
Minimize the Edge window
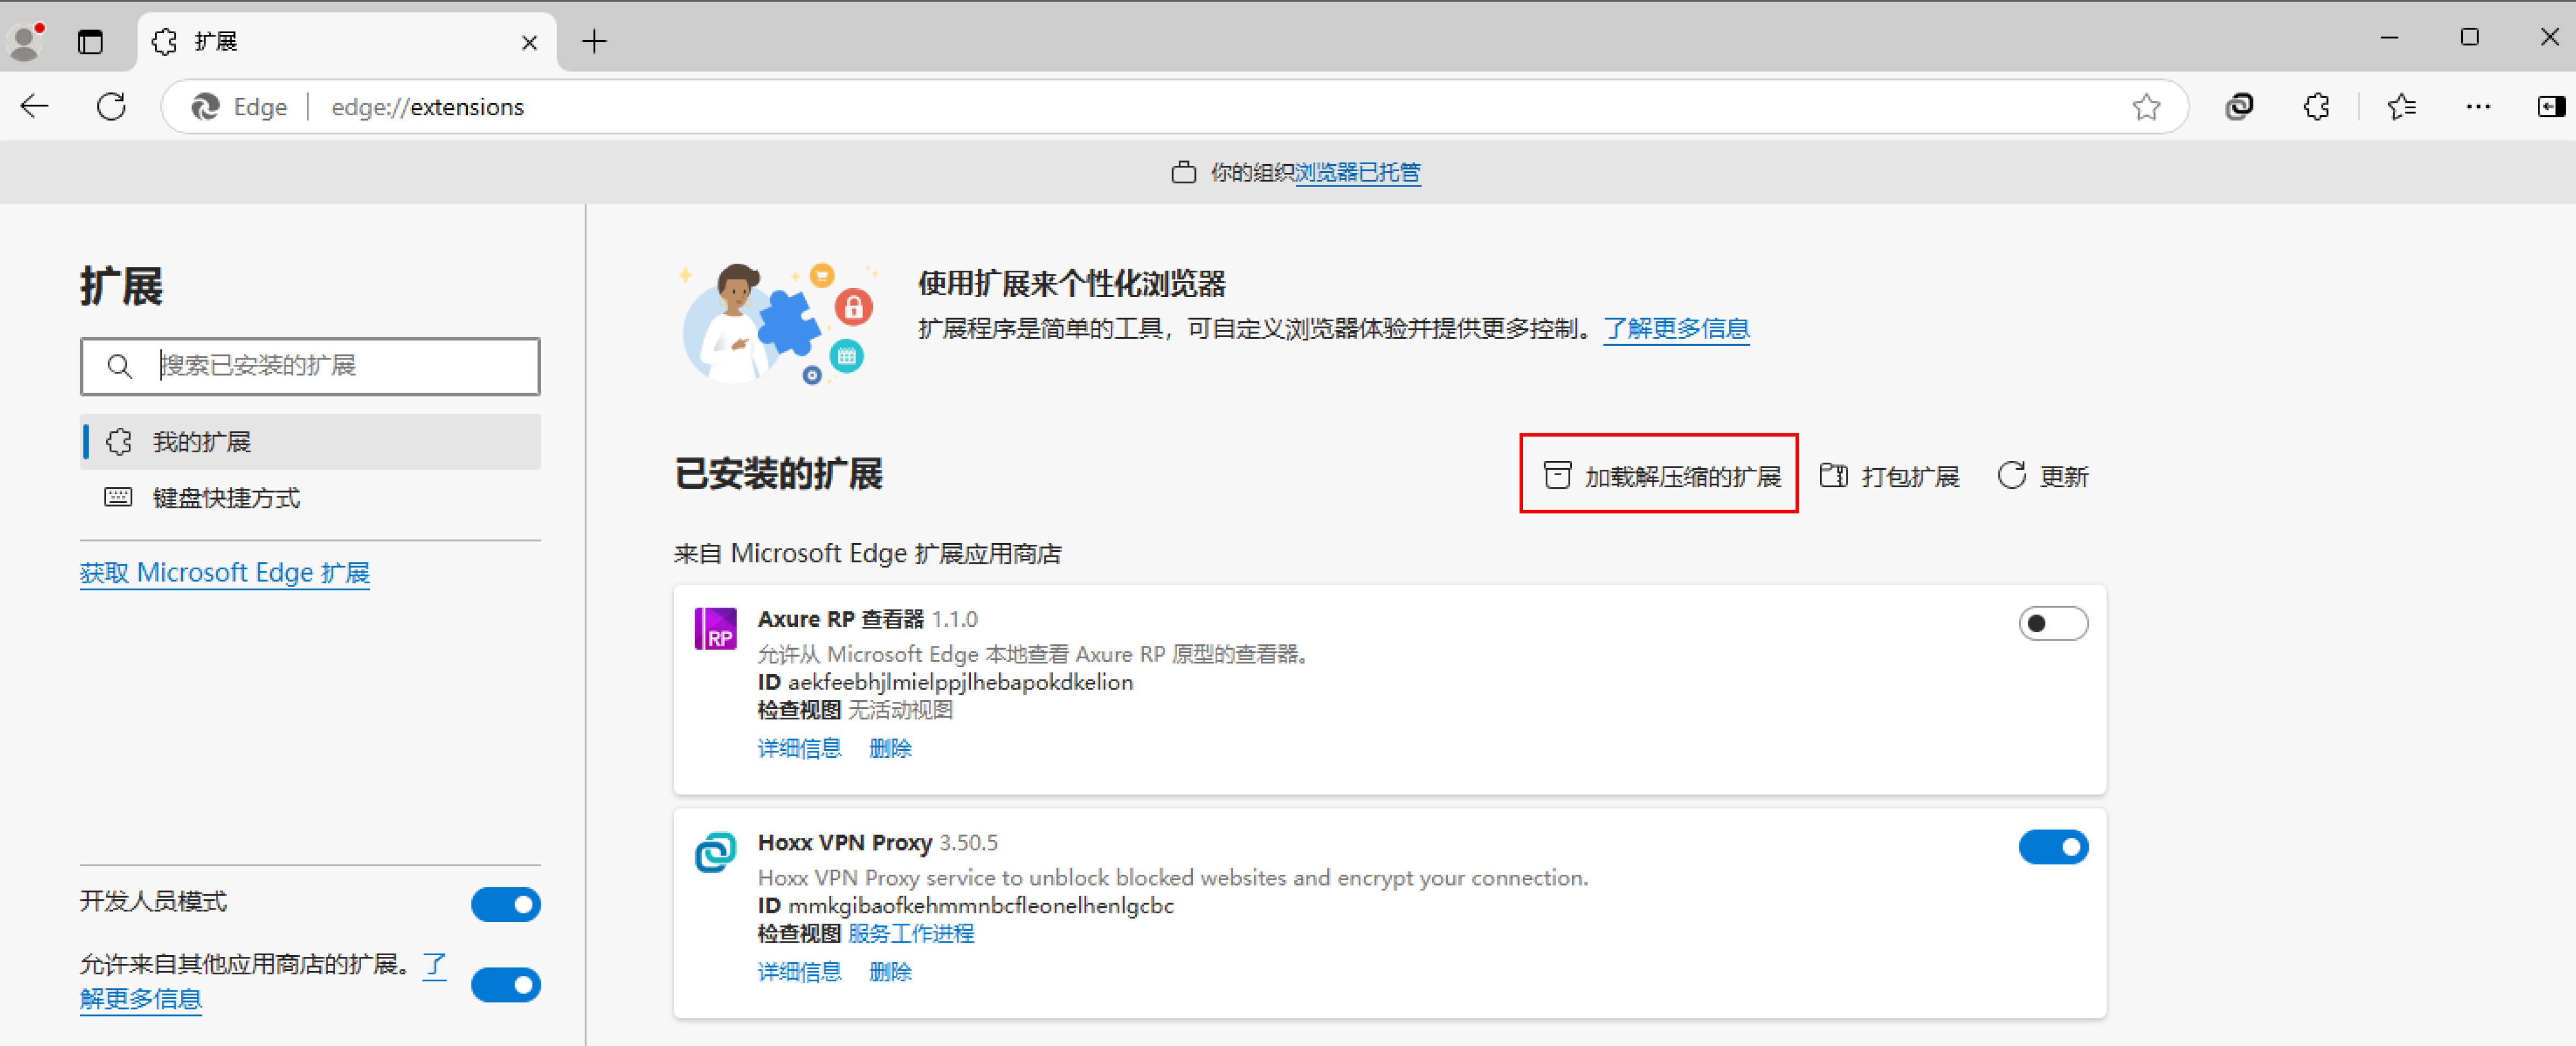(x=2389, y=38)
